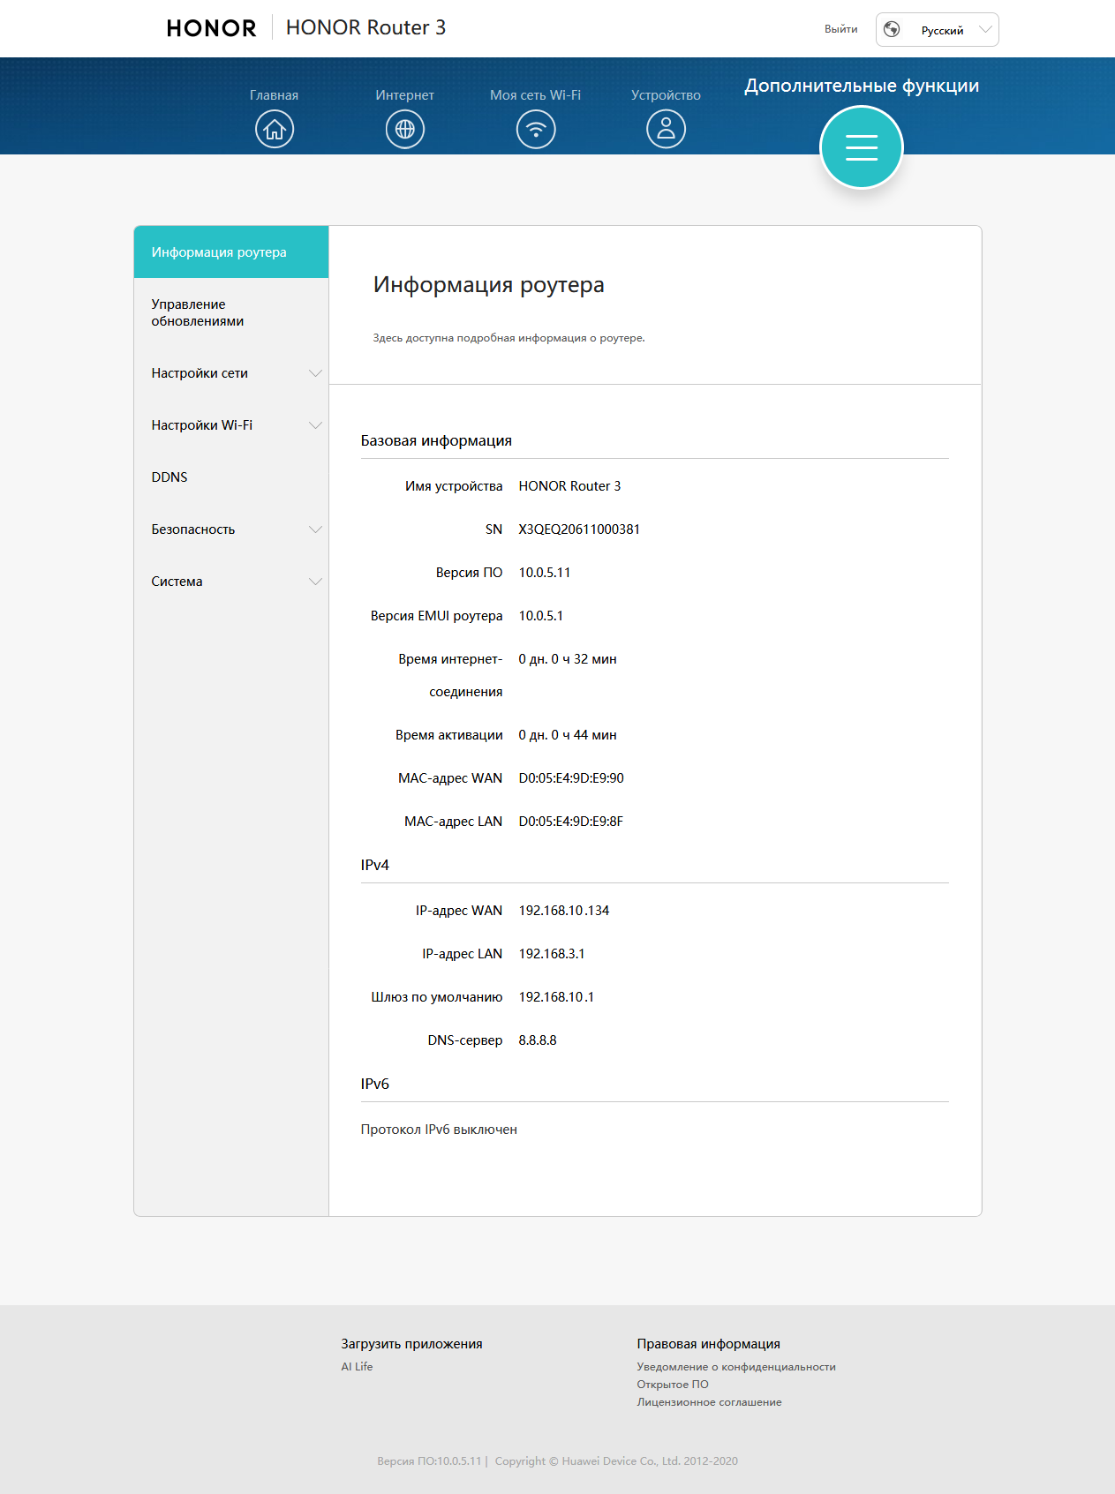Open Управление обновлениями in sidebar
Viewport: 1115px width, 1494px height.
pyautogui.click(x=231, y=312)
